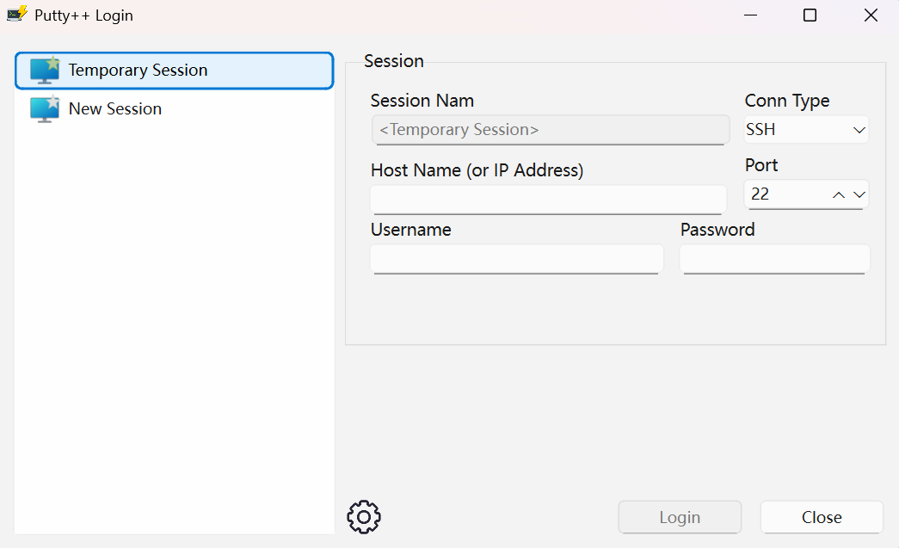
Task: Open the Conn Type dropdown showing SSH
Action: [806, 130]
